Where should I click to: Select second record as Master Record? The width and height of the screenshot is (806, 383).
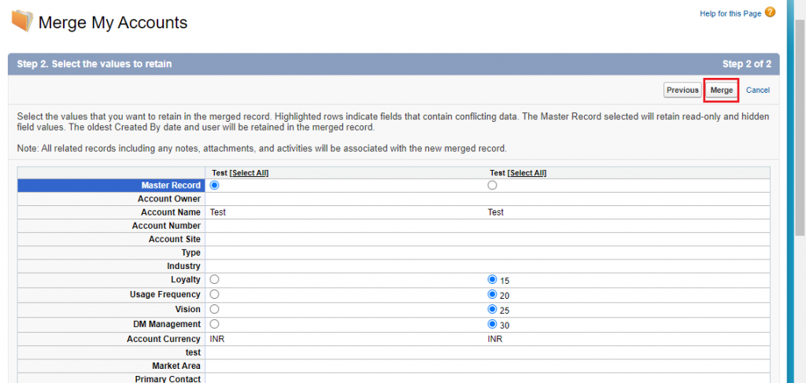pos(493,186)
